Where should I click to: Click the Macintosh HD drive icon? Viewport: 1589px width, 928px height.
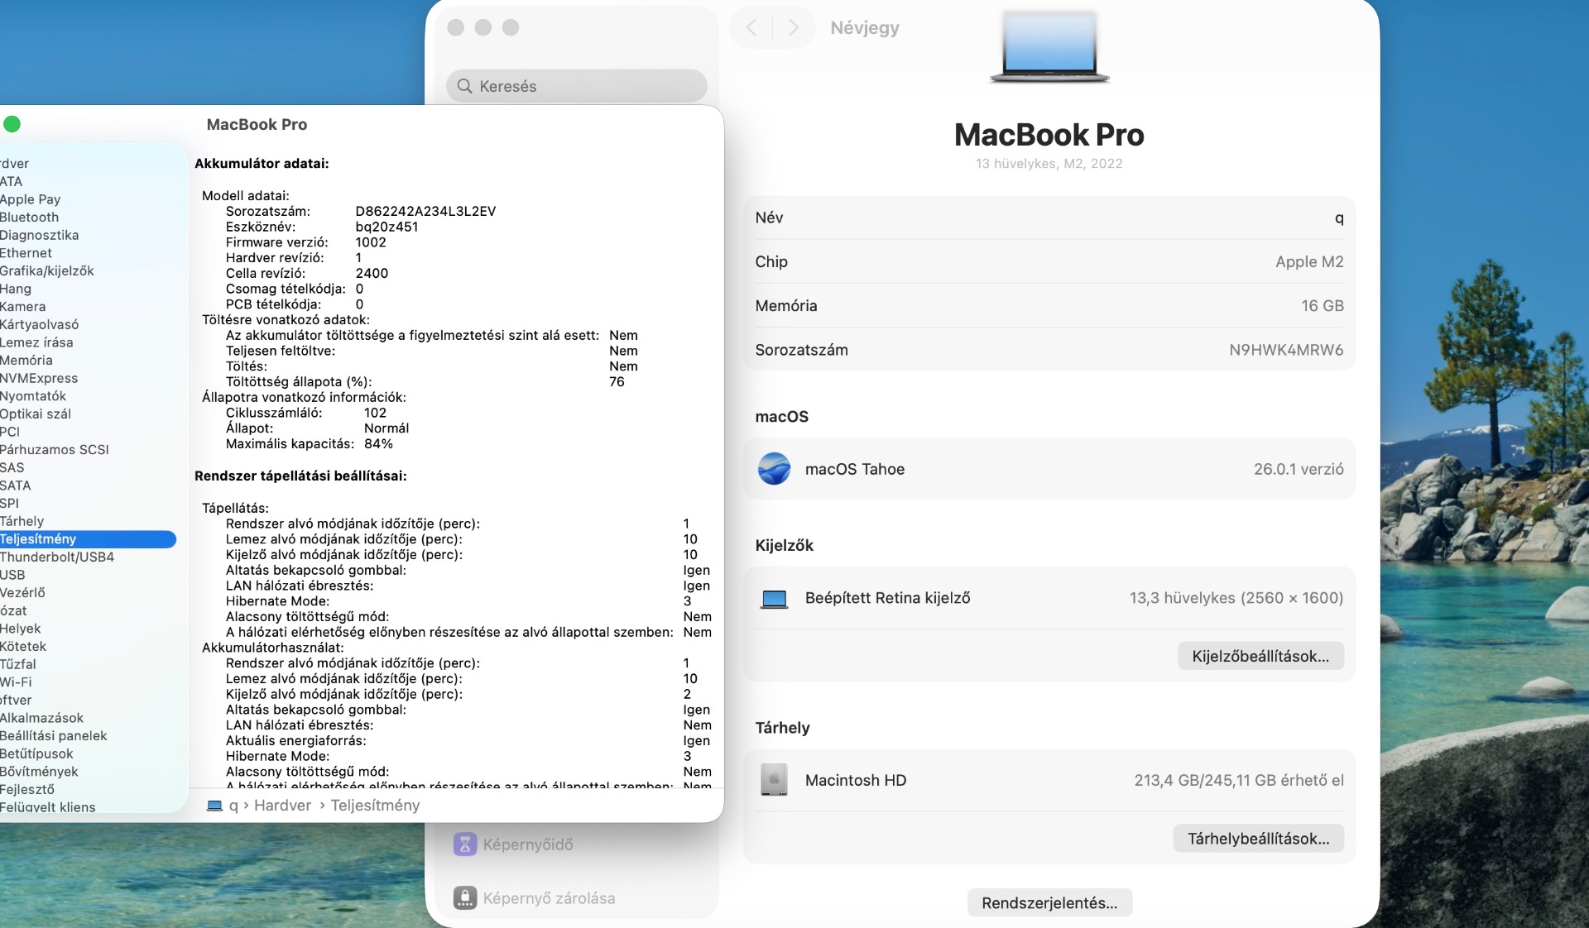[774, 780]
